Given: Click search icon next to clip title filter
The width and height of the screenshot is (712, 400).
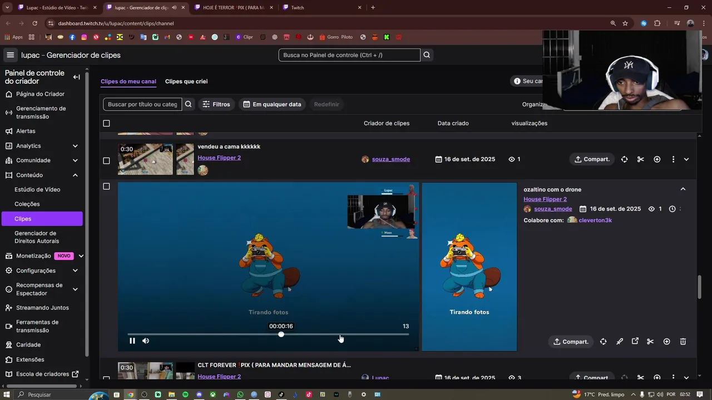Looking at the screenshot, I should point(188,104).
